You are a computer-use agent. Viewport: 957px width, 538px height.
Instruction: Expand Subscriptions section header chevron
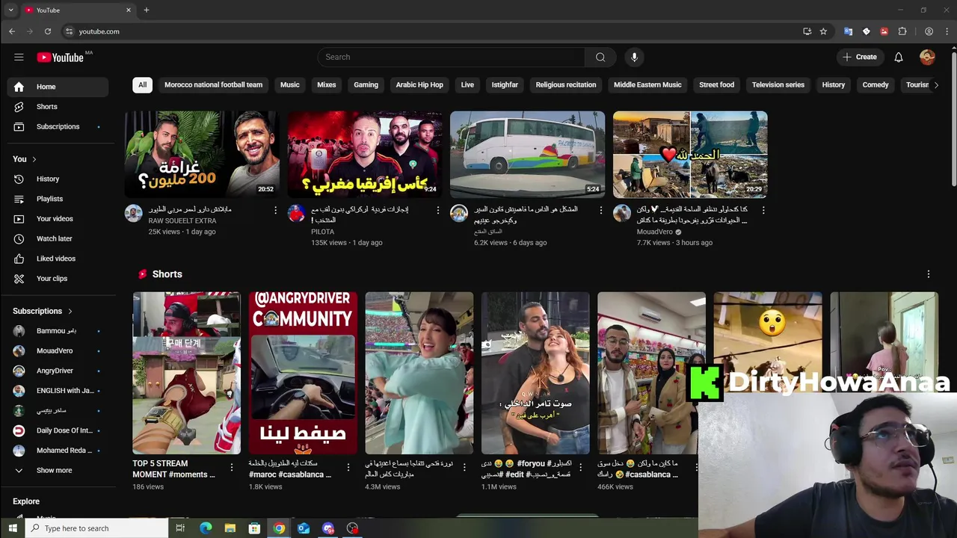pyautogui.click(x=70, y=311)
